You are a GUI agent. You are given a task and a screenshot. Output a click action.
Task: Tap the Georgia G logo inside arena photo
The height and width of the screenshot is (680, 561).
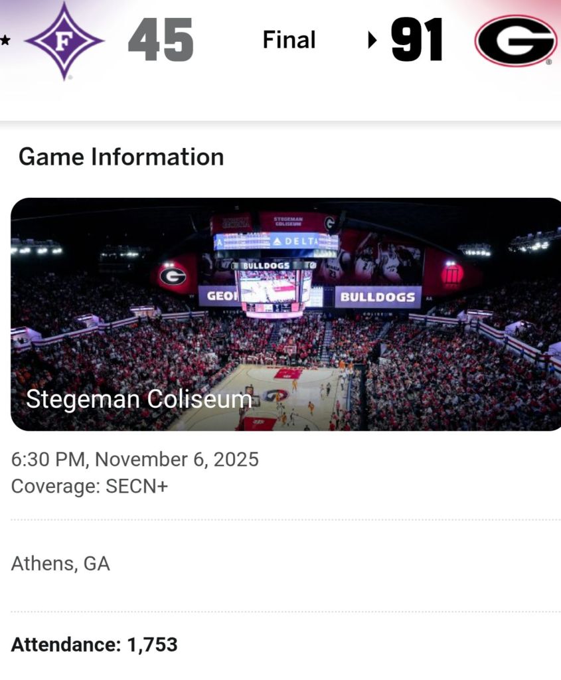pos(173,274)
